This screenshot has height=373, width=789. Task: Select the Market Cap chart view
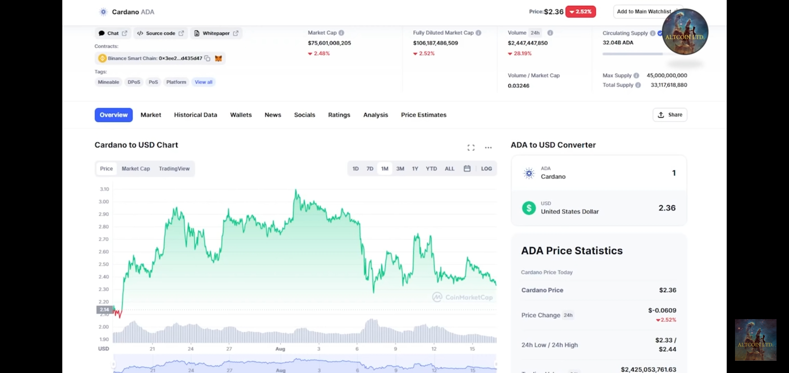[136, 169]
